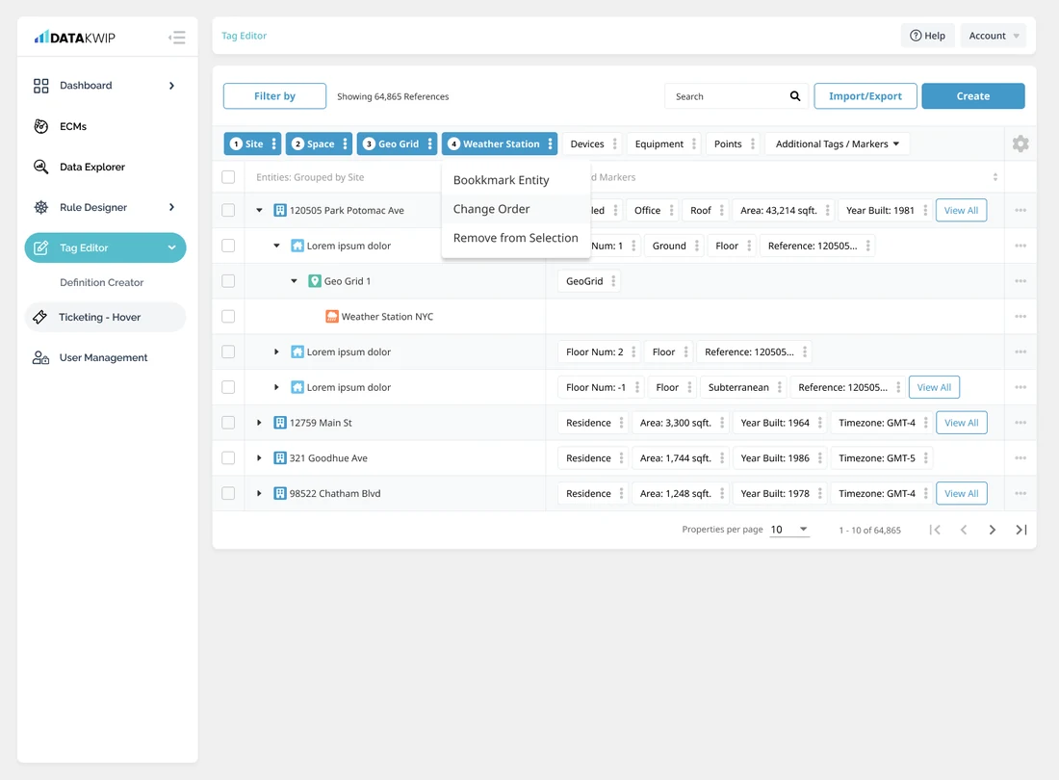Go to the last page

[1021, 531]
